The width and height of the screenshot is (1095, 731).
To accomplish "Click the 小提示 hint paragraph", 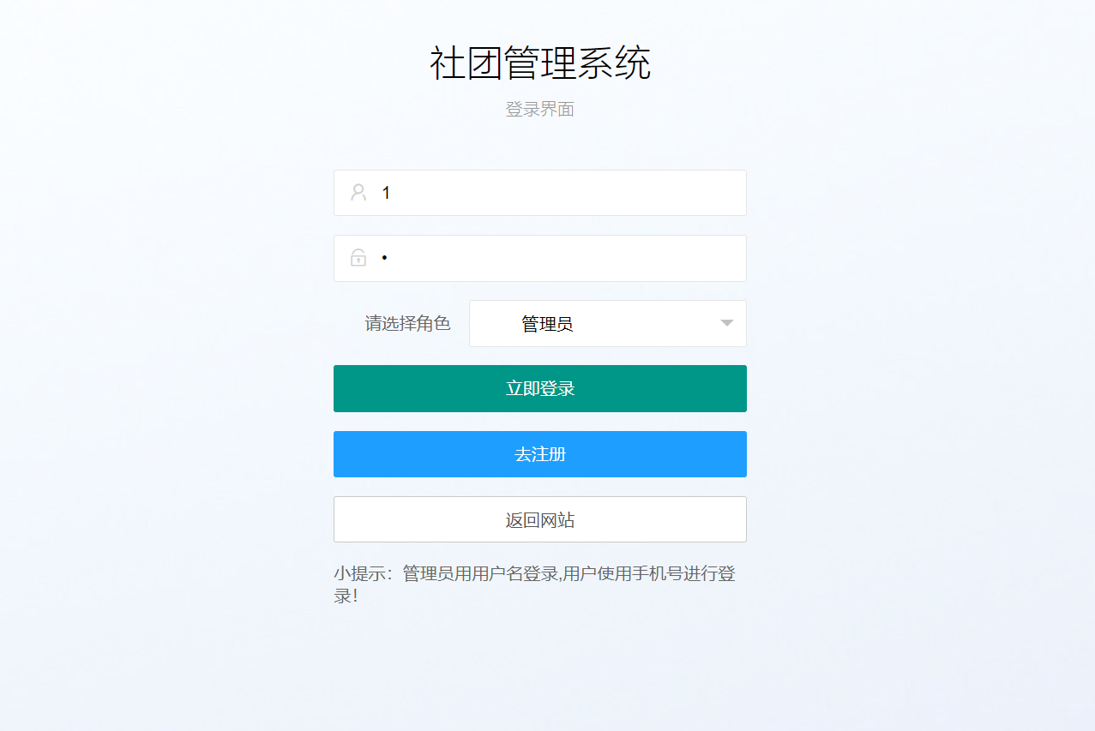I will 535,584.
